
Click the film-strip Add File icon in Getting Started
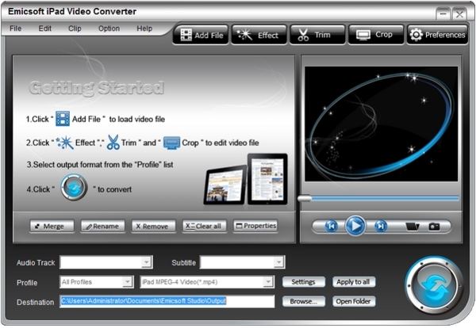tap(63, 119)
